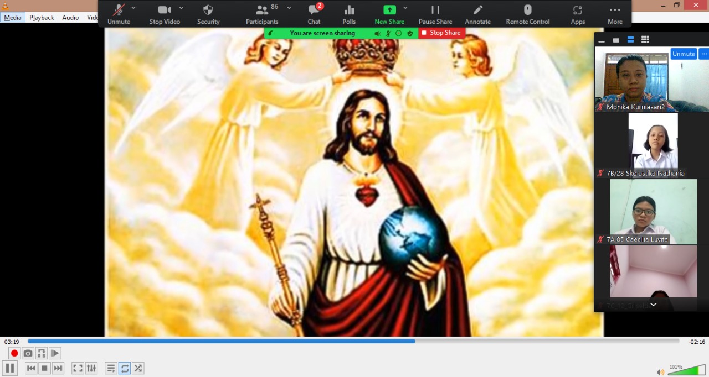Open the More menu in Zoom toolbar
Screen dimensions: 709x377
(x=615, y=14)
